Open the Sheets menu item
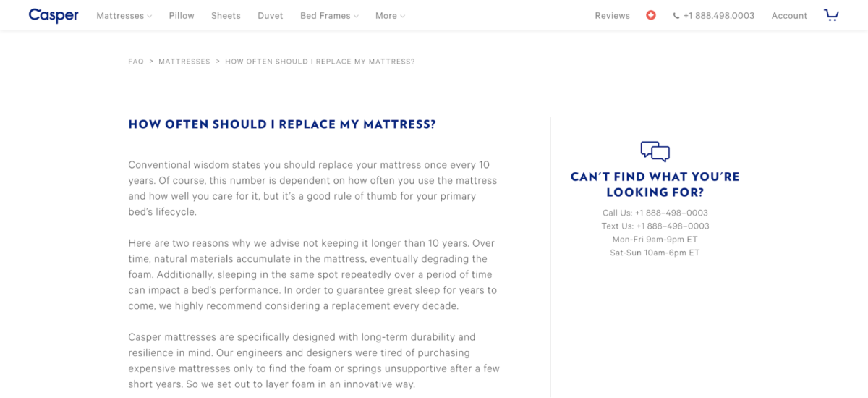The image size is (868, 398). (226, 16)
